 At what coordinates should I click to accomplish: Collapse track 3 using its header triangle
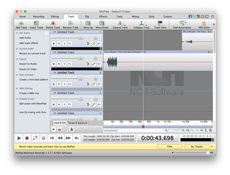coord(55,73)
